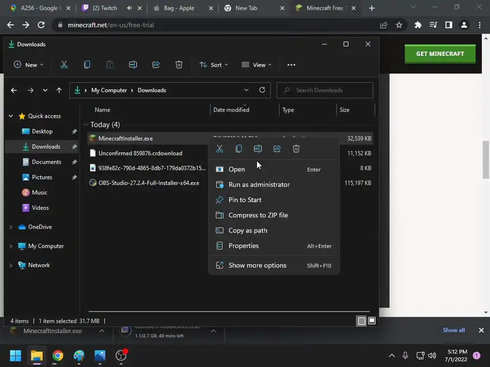The width and height of the screenshot is (490, 367).
Task: Click the Delete trash icon in Explorer toolbar
Action: 179,65
